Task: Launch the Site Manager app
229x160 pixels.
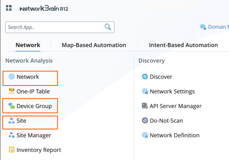Action: [34, 135]
